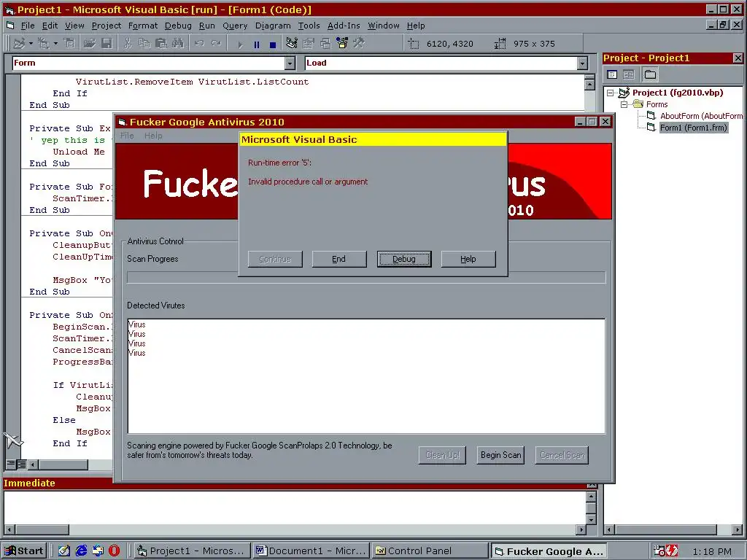Image resolution: width=747 pixels, height=560 pixels.
Task: Open the Properties Window toolbar icon
Action: click(309, 44)
